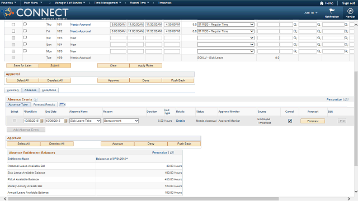Open time reporting code dropdown for Fri 10/2
This screenshot has width=358, height=201.
click(x=226, y=31)
